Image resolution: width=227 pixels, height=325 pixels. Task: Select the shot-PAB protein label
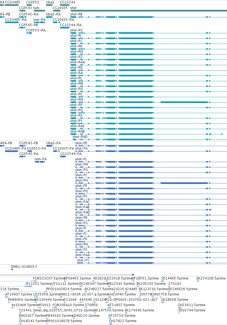pyautogui.click(x=82, y=207)
